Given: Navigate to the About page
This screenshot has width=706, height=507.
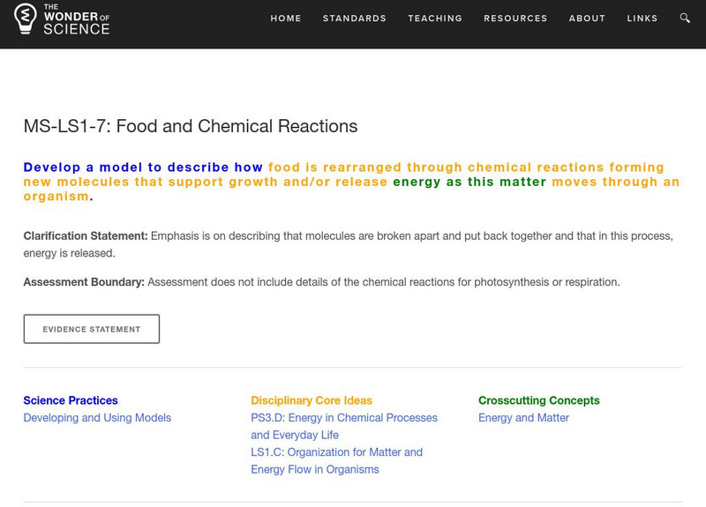Looking at the screenshot, I should tap(587, 19).
